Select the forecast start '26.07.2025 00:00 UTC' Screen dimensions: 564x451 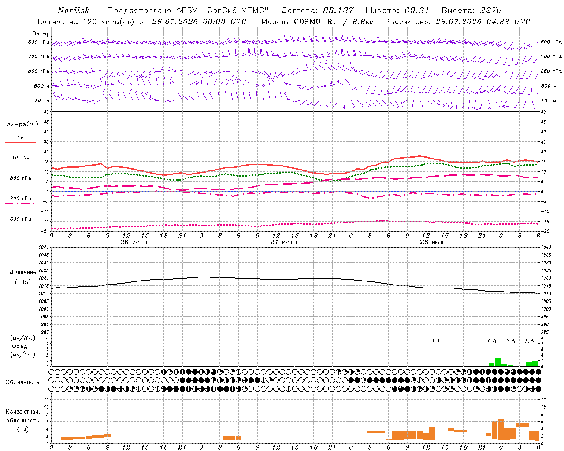click(x=199, y=22)
